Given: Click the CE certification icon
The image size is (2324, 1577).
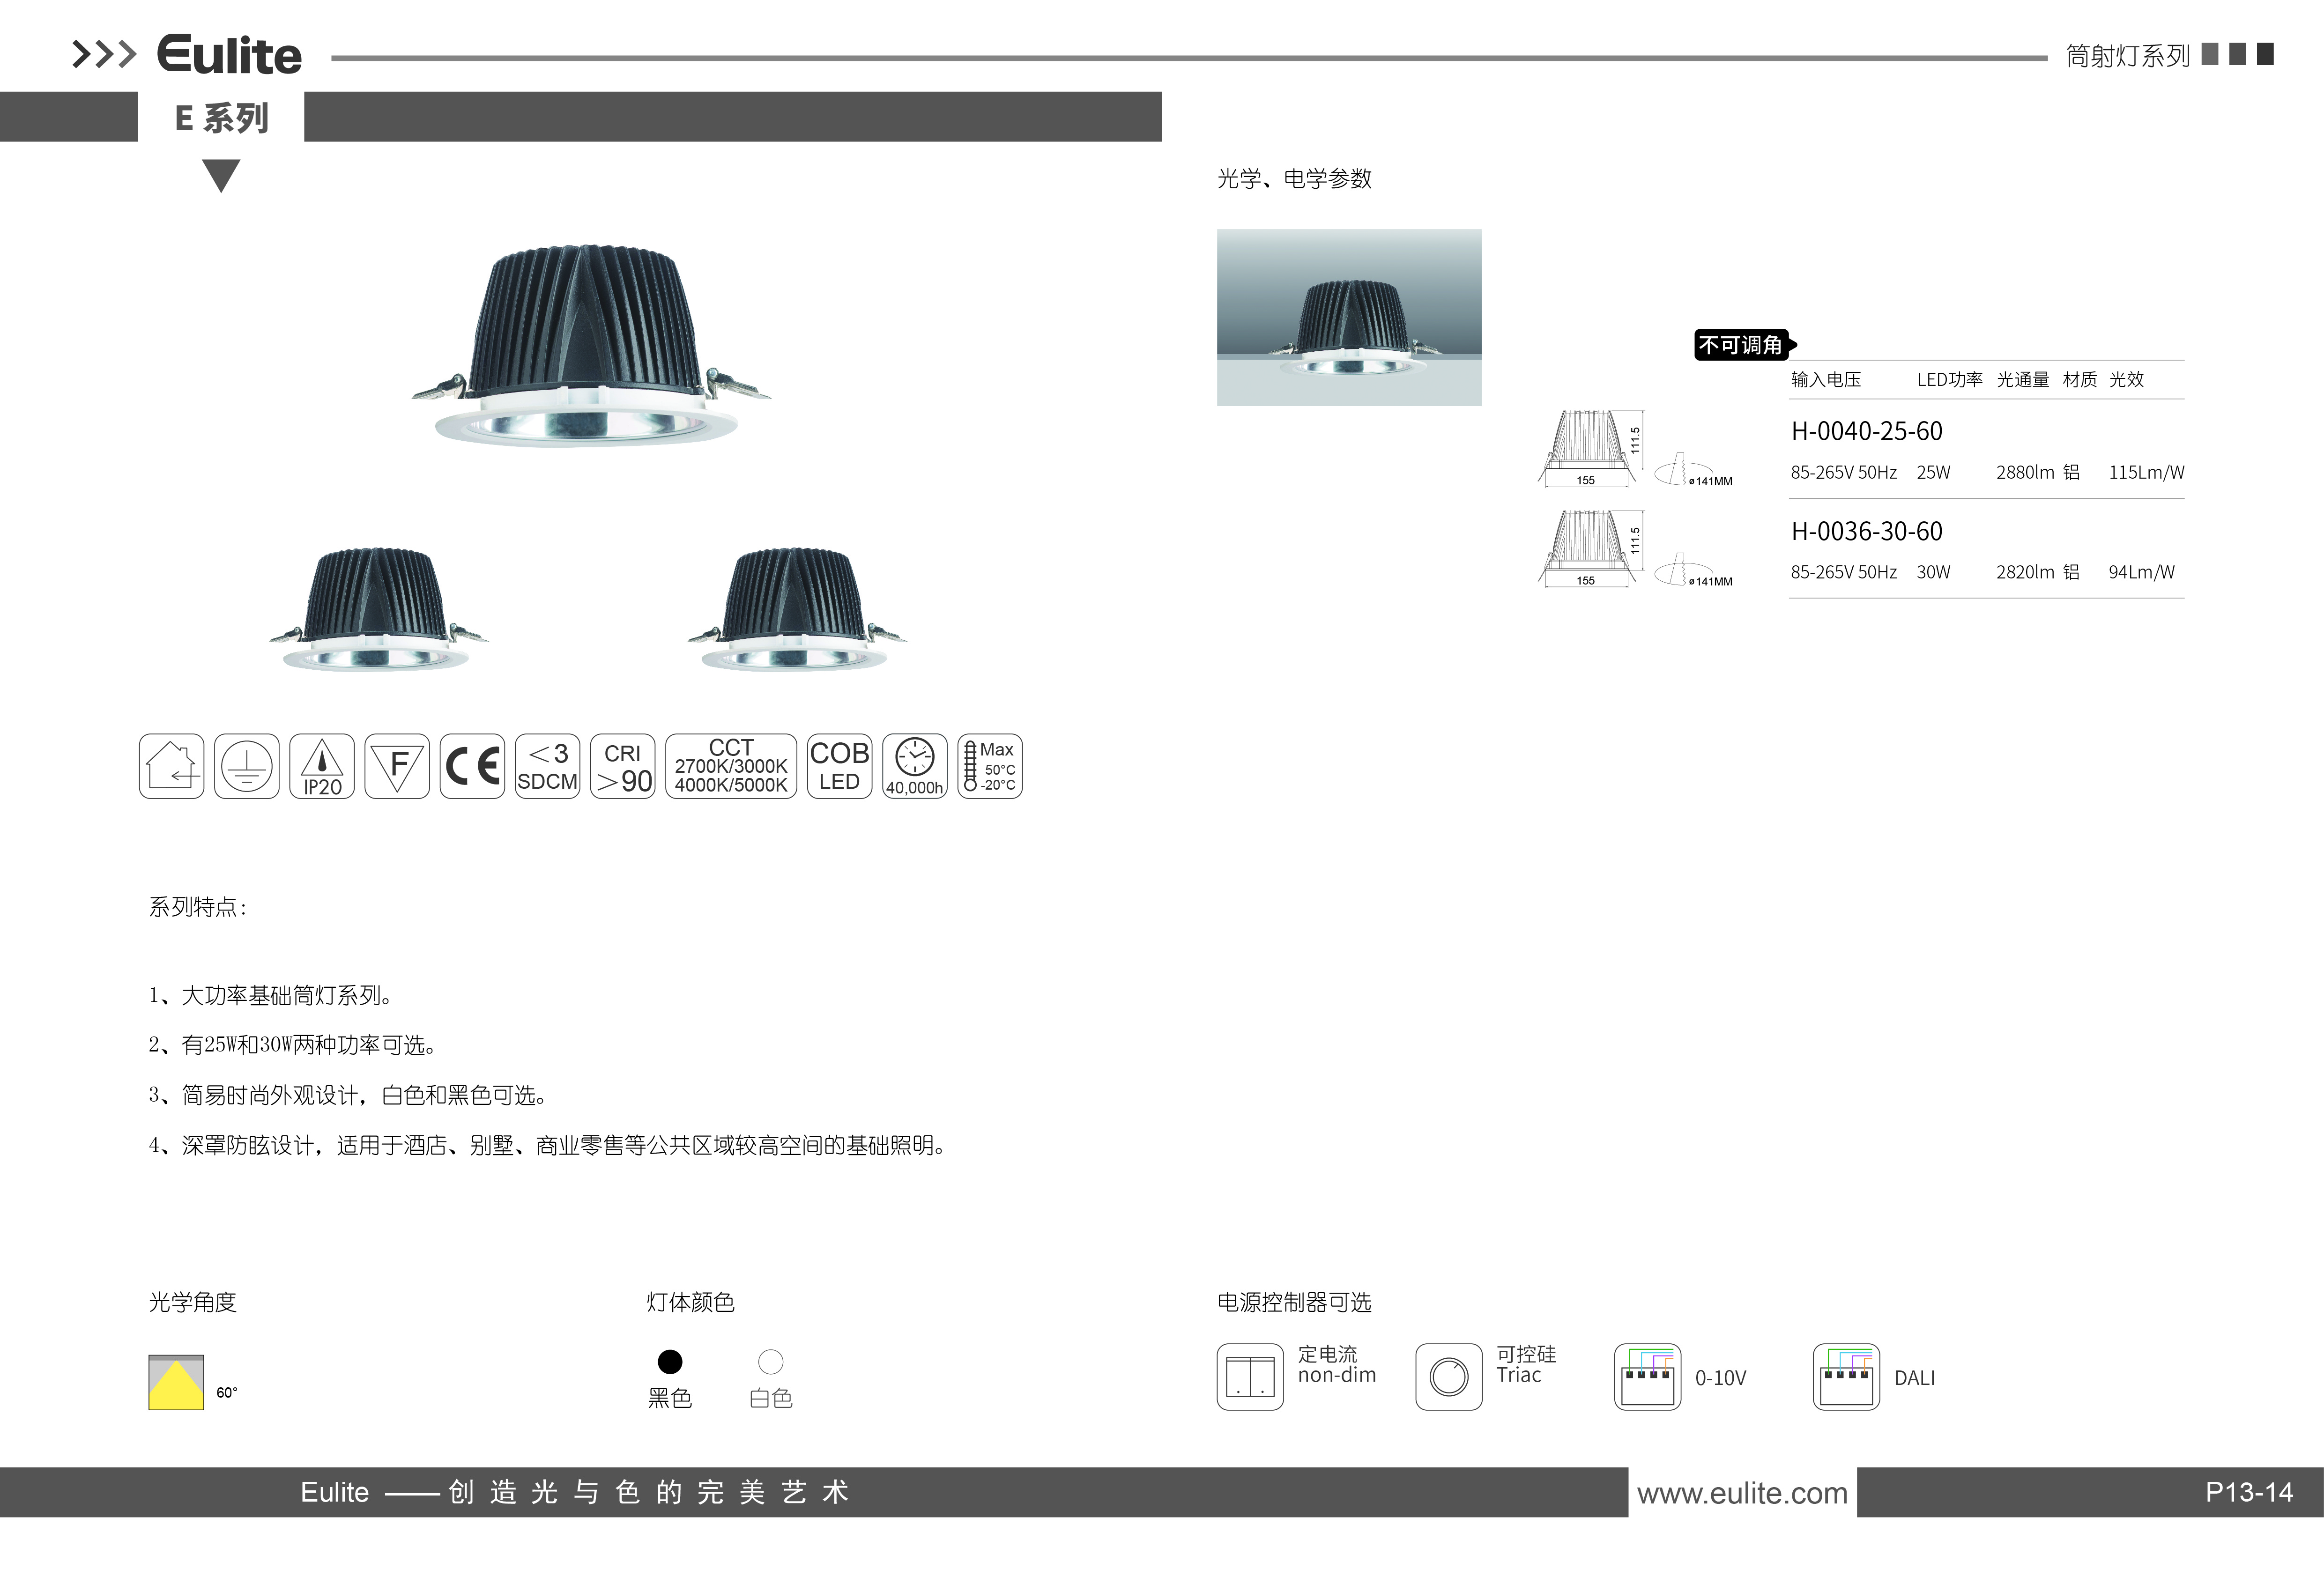Looking at the screenshot, I should pos(472,766).
